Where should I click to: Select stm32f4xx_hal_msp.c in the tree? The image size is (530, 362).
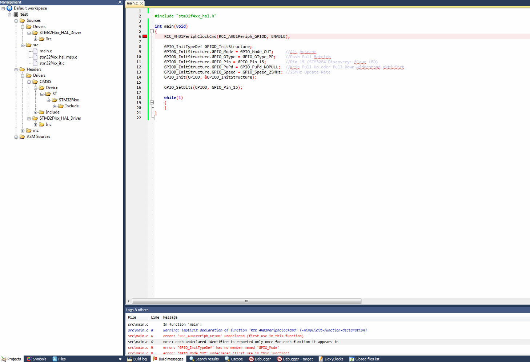tap(58, 57)
